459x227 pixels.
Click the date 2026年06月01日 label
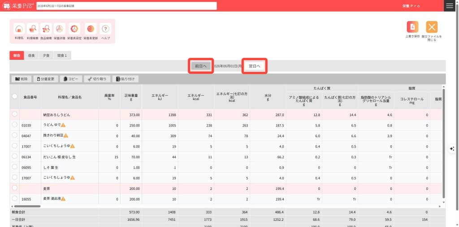227,66
